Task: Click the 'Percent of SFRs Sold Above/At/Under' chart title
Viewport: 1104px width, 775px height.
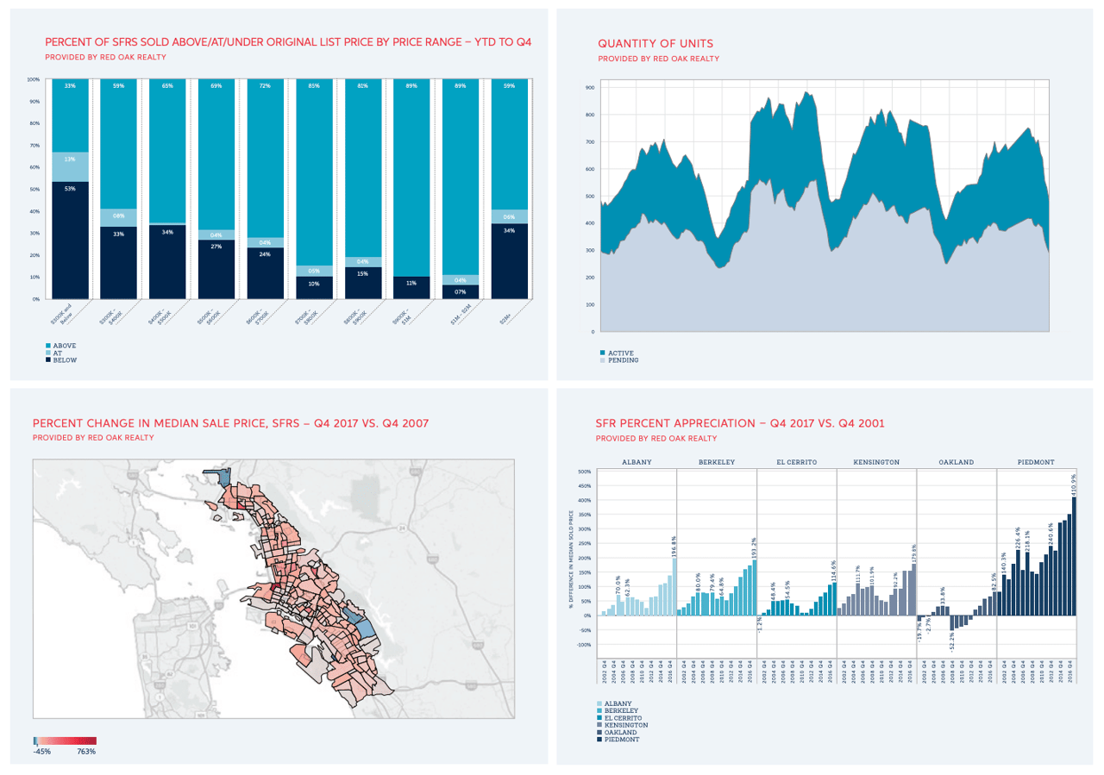Action: coord(288,41)
